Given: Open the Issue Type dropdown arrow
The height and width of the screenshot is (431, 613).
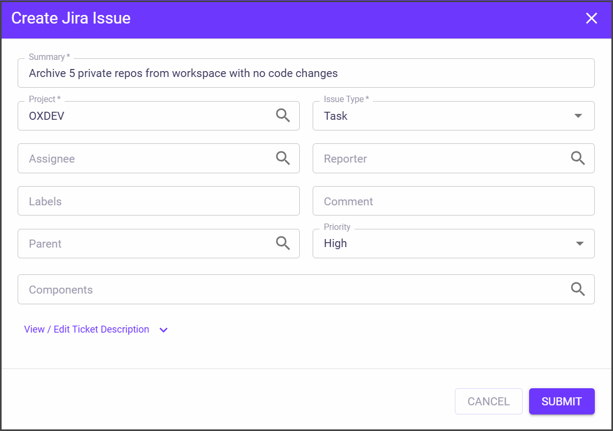Looking at the screenshot, I should [578, 116].
